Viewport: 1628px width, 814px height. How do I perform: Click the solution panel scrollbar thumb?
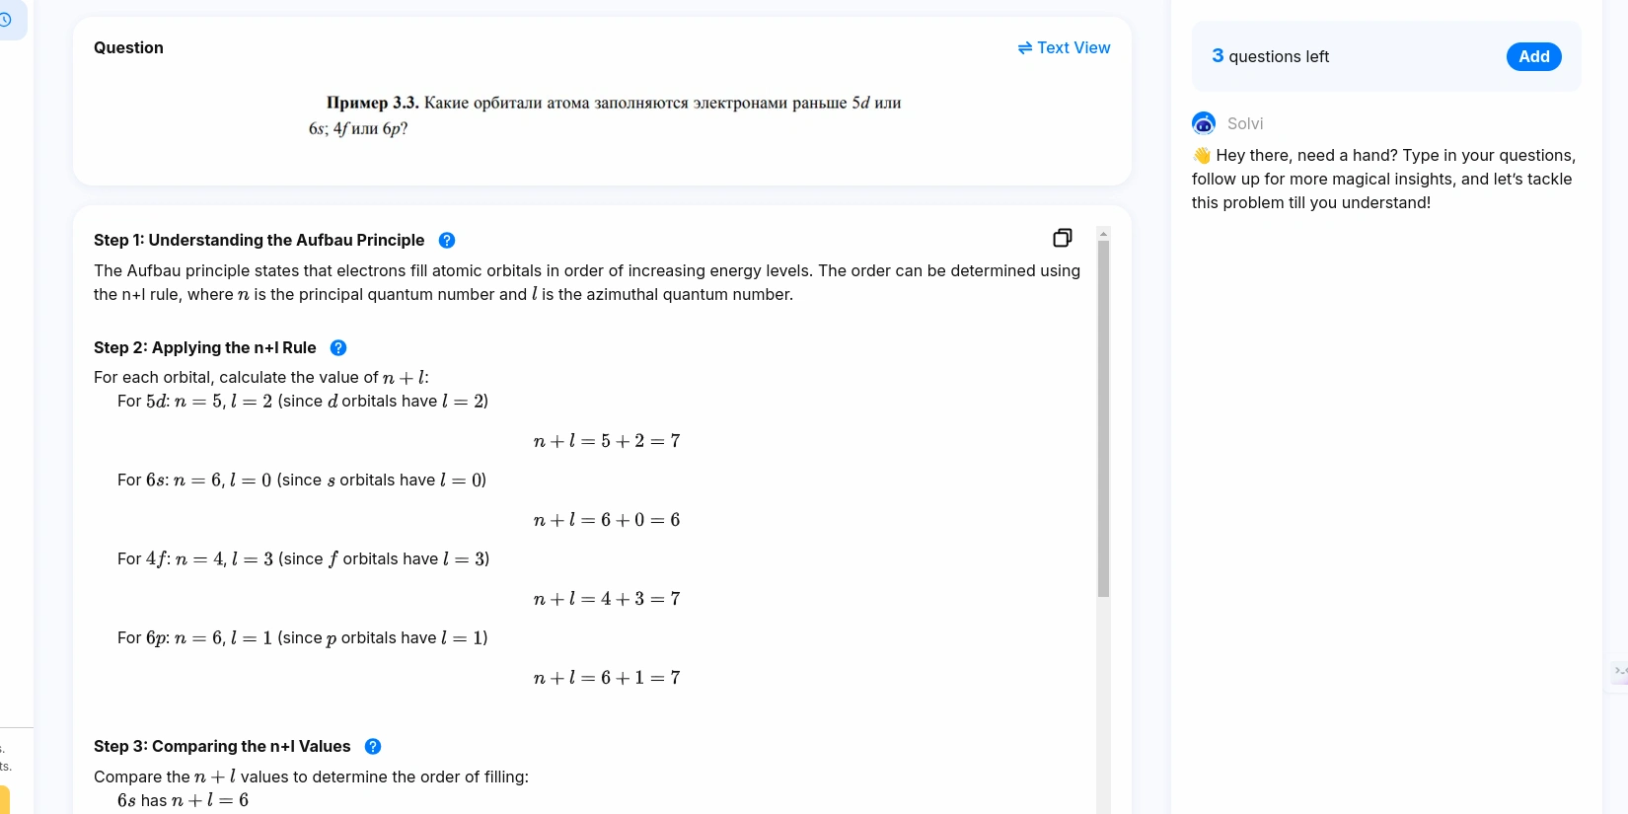[x=1103, y=418]
